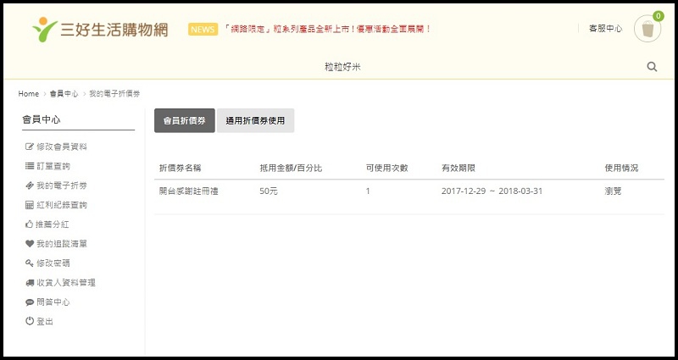Click the 使用情況 column header
The image size is (678, 360).
[x=621, y=168]
